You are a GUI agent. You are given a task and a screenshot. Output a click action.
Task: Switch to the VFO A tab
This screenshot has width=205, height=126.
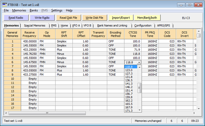[76, 26]
